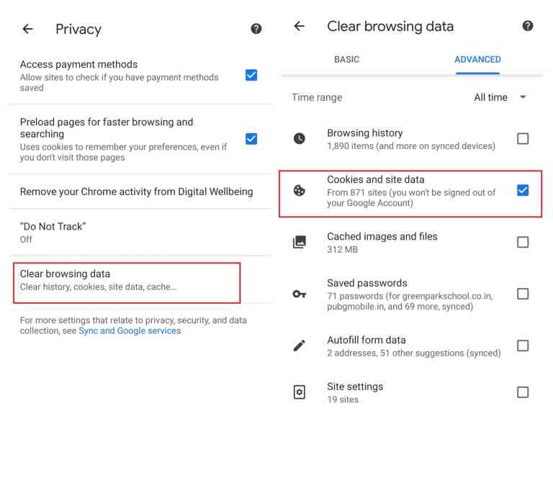Expand the Time range dropdown arrow

click(523, 97)
